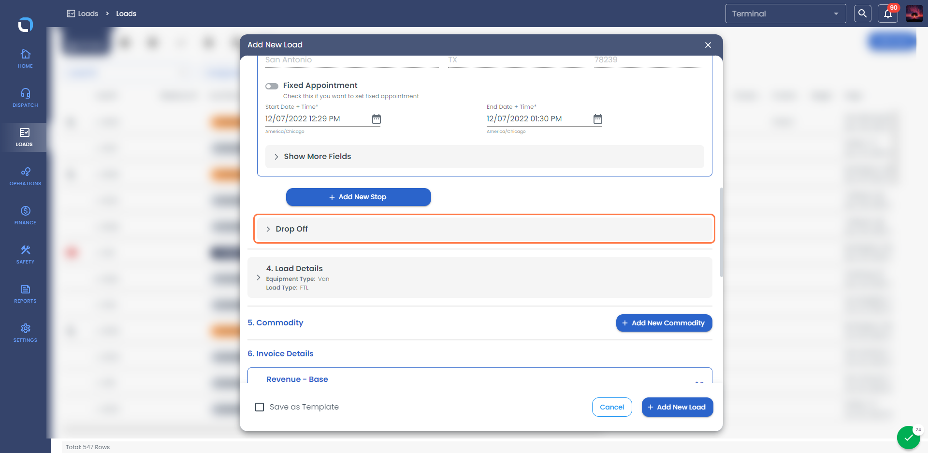
Task: Expand the Drop Off section
Action: pyautogui.click(x=484, y=229)
